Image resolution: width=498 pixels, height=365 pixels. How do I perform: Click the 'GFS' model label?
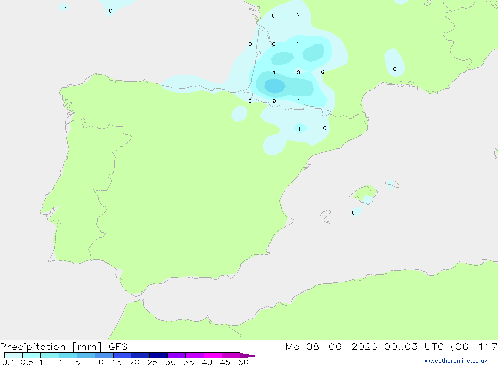click(x=118, y=347)
